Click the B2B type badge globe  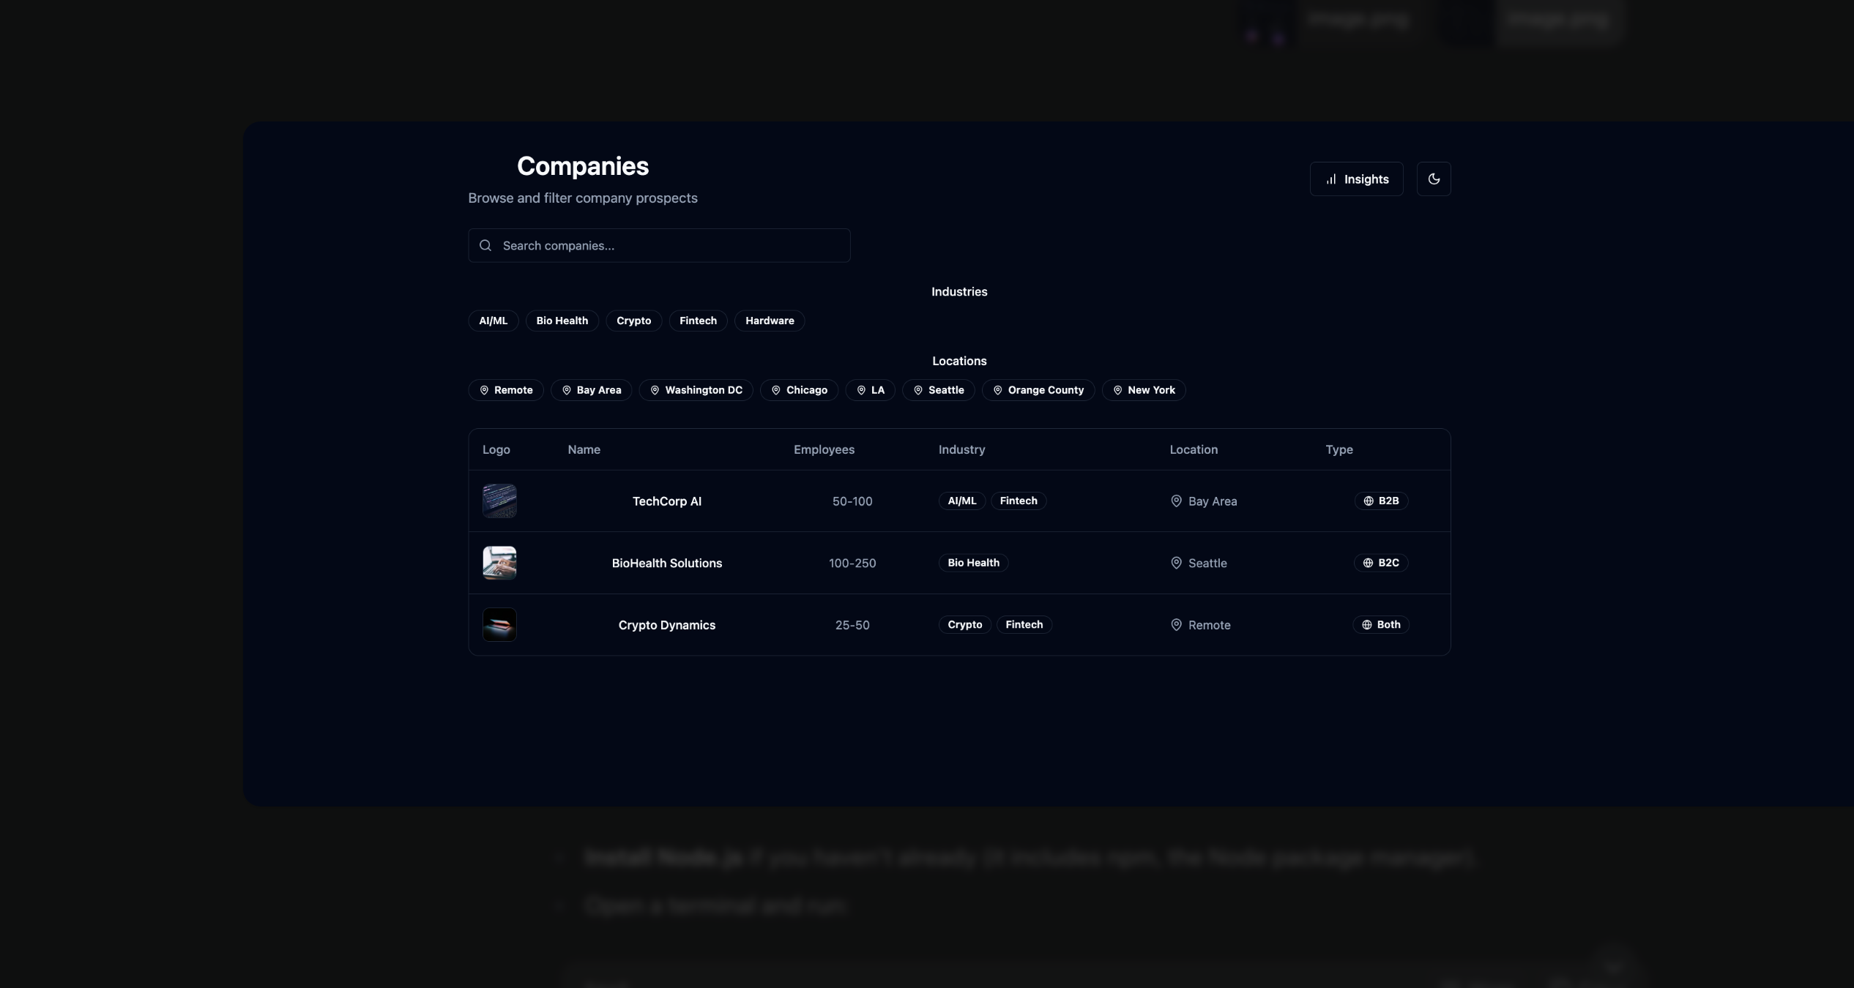coord(1368,501)
